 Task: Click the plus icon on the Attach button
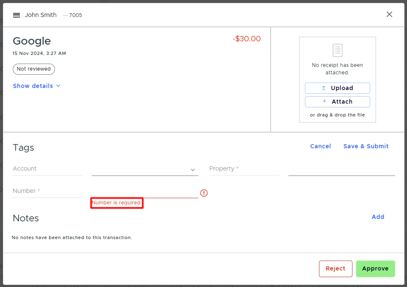pos(325,102)
